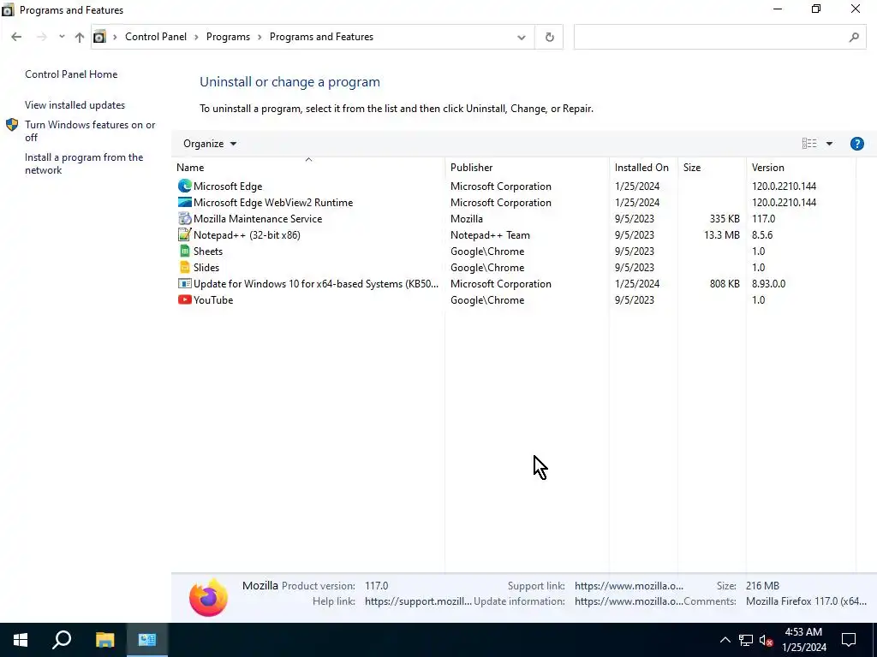The width and height of the screenshot is (877, 657).
Task: Select Mozilla Maintenance Service entry
Action: [514, 218]
